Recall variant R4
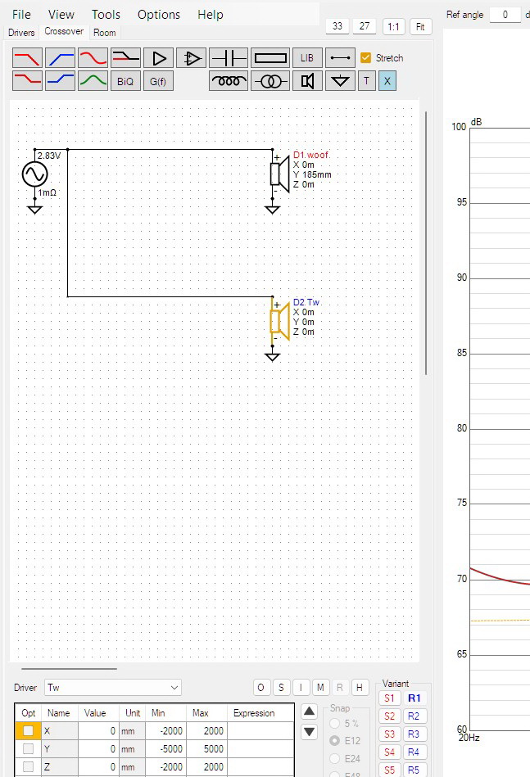The image size is (530, 777). [414, 752]
